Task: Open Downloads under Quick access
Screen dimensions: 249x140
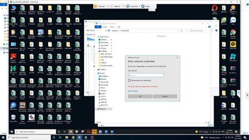Action: coord(105,42)
